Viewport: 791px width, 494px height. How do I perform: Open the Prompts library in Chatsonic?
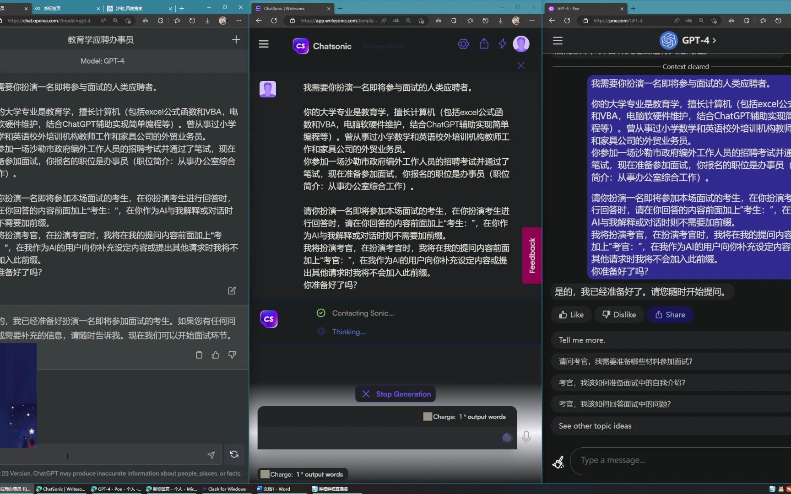(x=383, y=46)
